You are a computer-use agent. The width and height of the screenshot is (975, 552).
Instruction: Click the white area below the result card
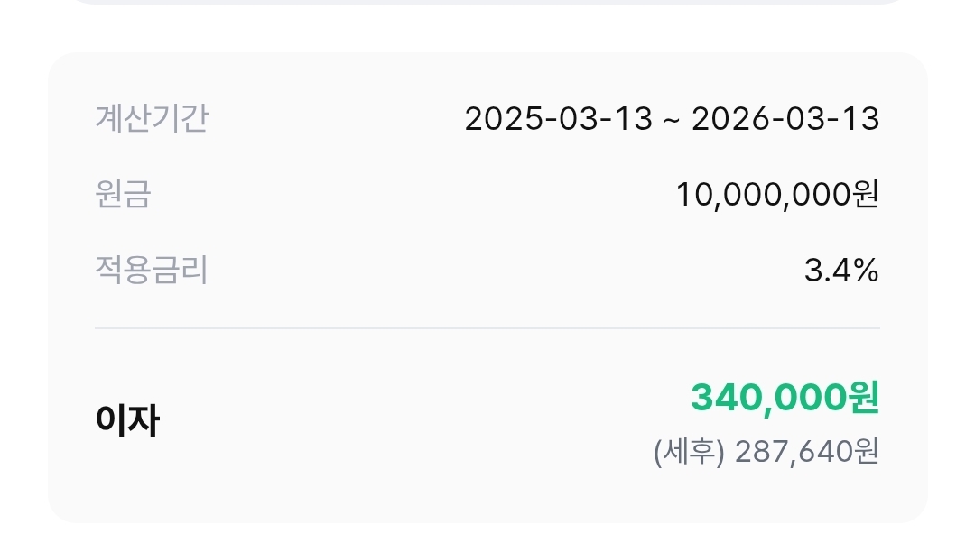(487, 538)
